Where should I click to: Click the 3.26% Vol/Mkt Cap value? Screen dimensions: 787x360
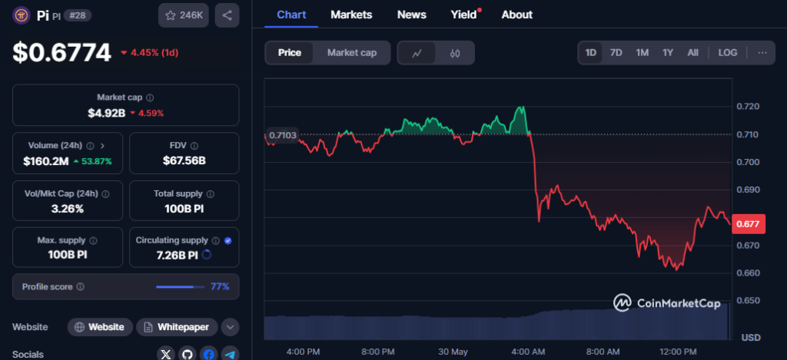(x=68, y=209)
